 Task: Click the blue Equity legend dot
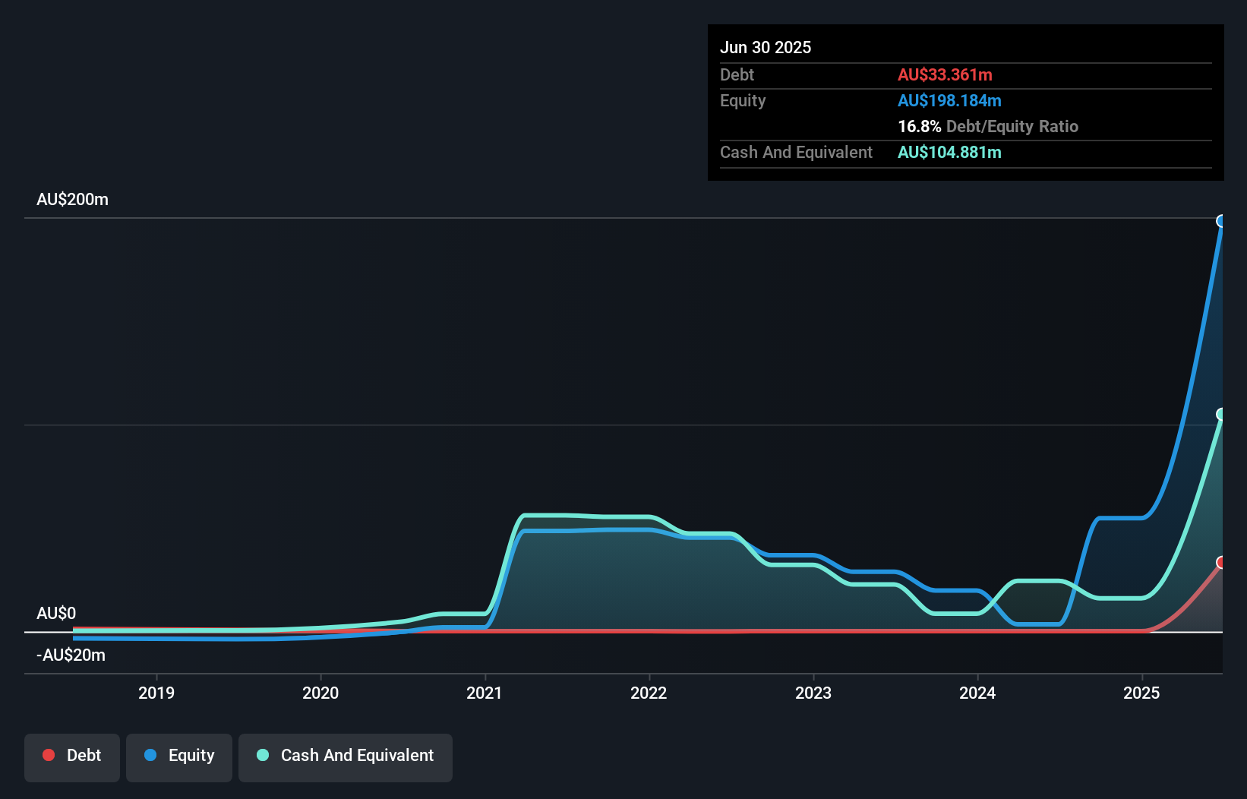151,755
